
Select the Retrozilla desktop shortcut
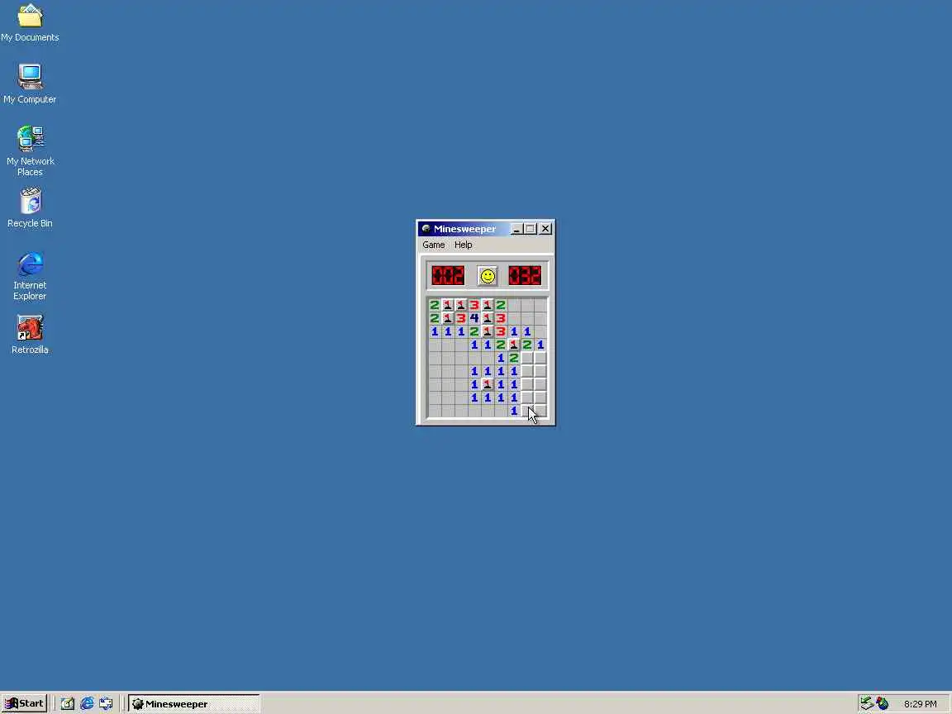pyautogui.click(x=30, y=335)
